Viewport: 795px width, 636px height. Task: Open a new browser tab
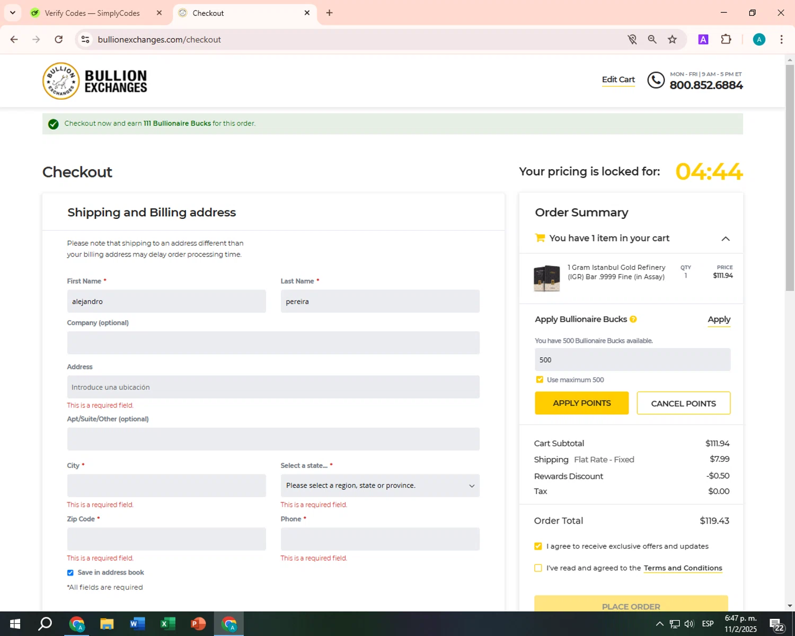[330, 13]
